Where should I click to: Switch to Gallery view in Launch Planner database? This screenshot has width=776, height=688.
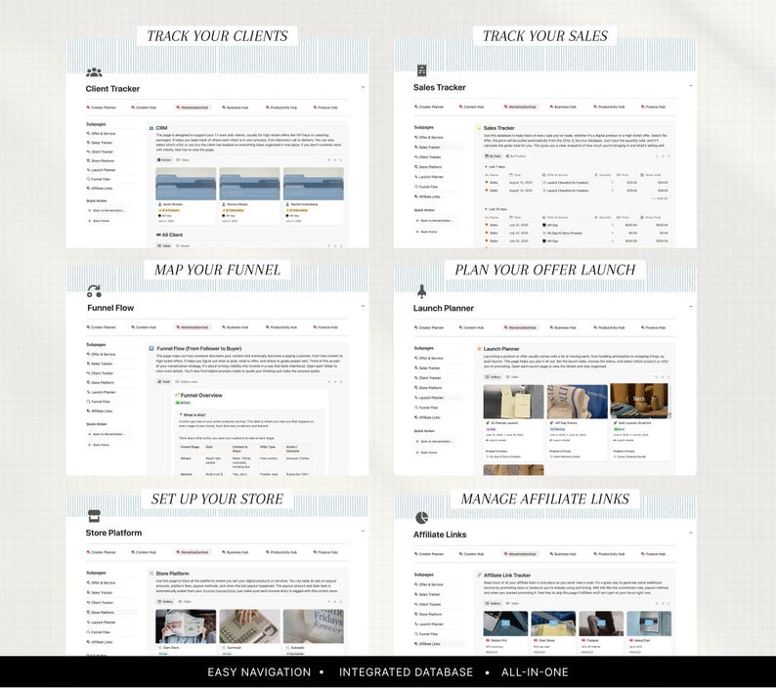493,376
